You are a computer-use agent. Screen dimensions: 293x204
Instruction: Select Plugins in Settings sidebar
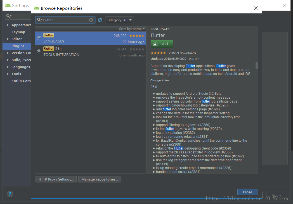(x=18, y=46)
